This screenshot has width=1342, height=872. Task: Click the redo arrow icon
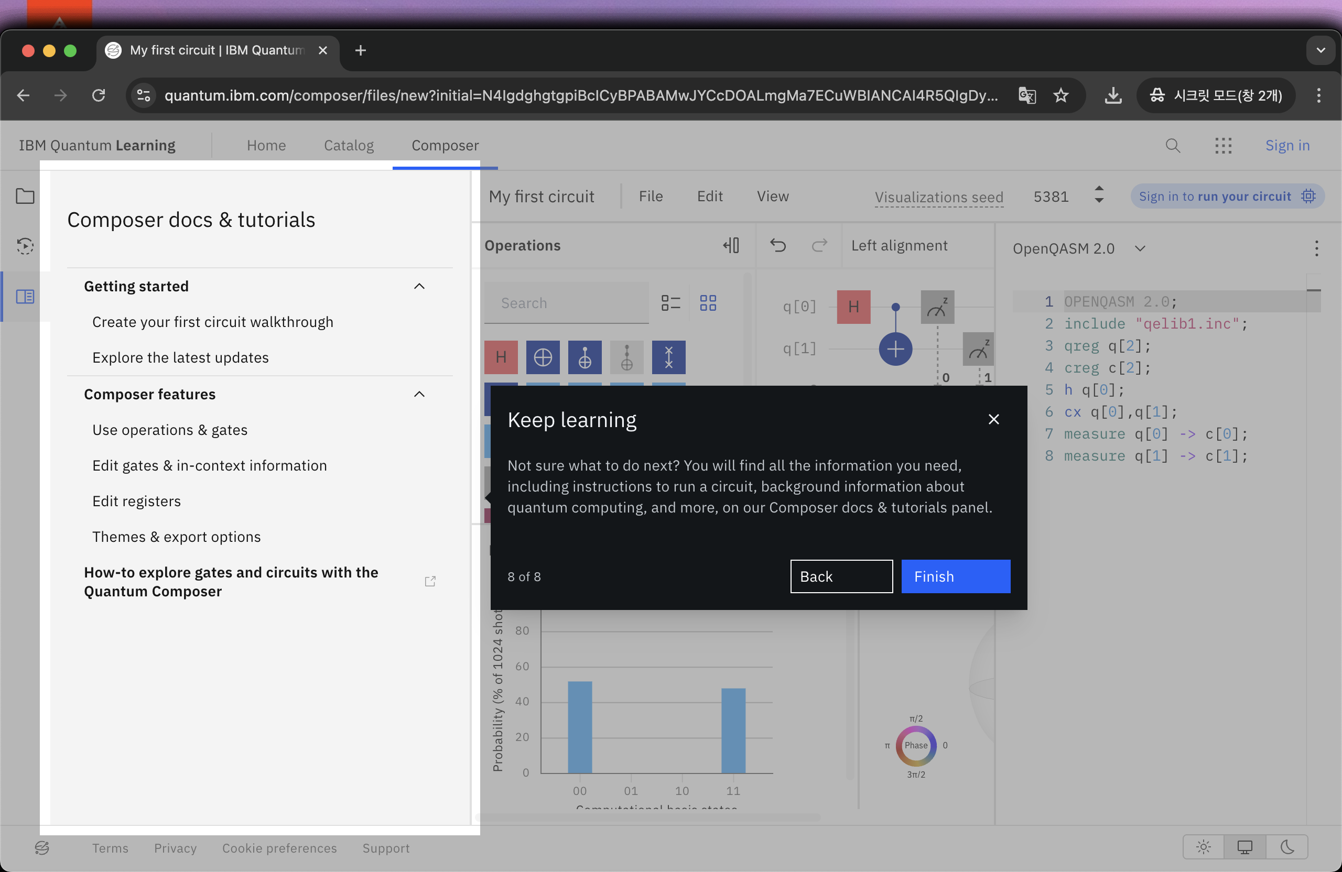(819, 246)
